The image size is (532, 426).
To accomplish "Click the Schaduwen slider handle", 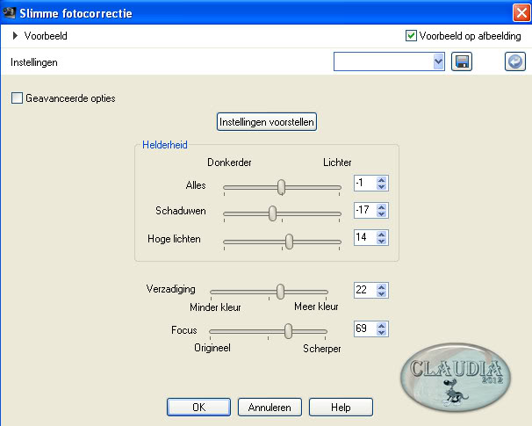I will tap(272, 213).
